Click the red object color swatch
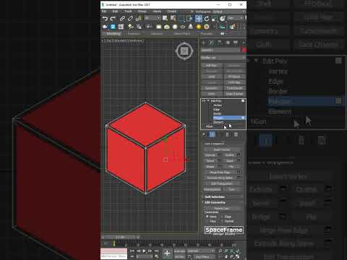Viewport: 347px width, 260px height. [244, 50]
